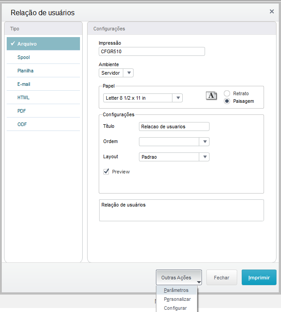Choose Configurar from Outras Ações menu
Viewport: 281px width, 312px height.
[176, 308]
